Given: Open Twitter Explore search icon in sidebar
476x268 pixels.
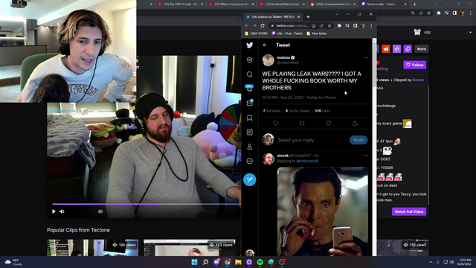Looking at the screenshot, I should click(250, 74).
